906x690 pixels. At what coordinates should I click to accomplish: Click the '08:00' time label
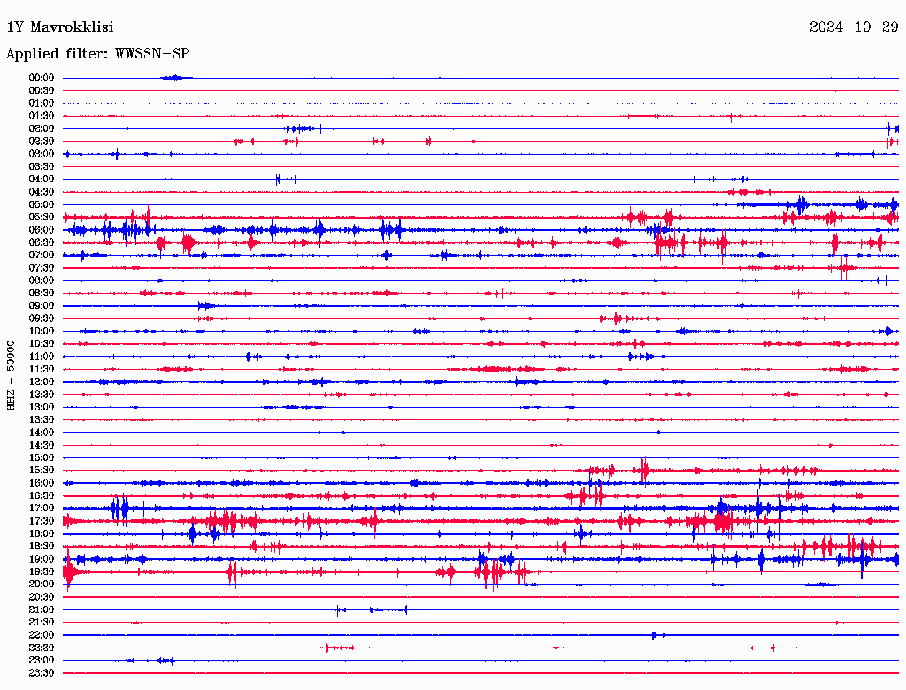click(x=41, y=280)
